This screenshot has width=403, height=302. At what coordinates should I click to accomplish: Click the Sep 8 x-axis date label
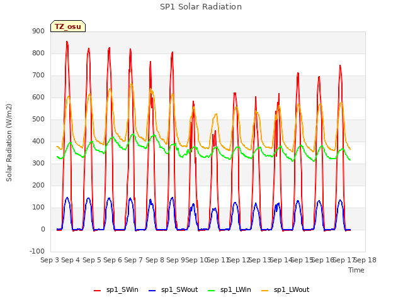click(x=155, y=260)
